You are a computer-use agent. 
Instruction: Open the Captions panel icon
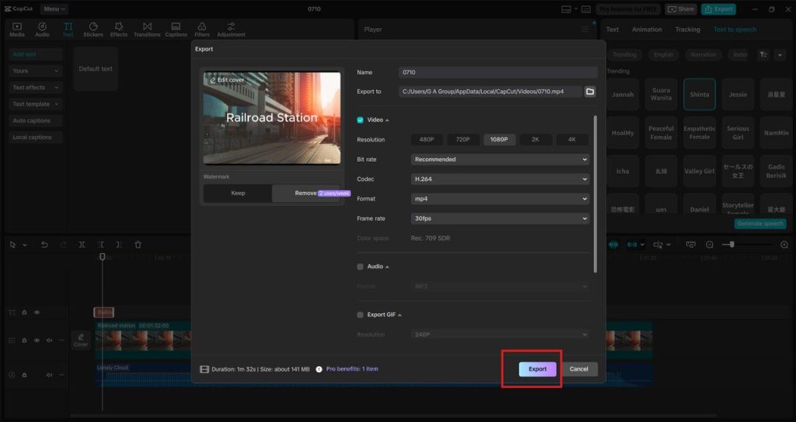(x=176, y=30)
